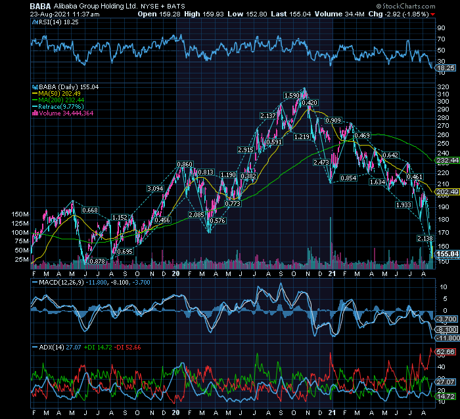Click the Open 159.28 header value

[x=159, y=14]
